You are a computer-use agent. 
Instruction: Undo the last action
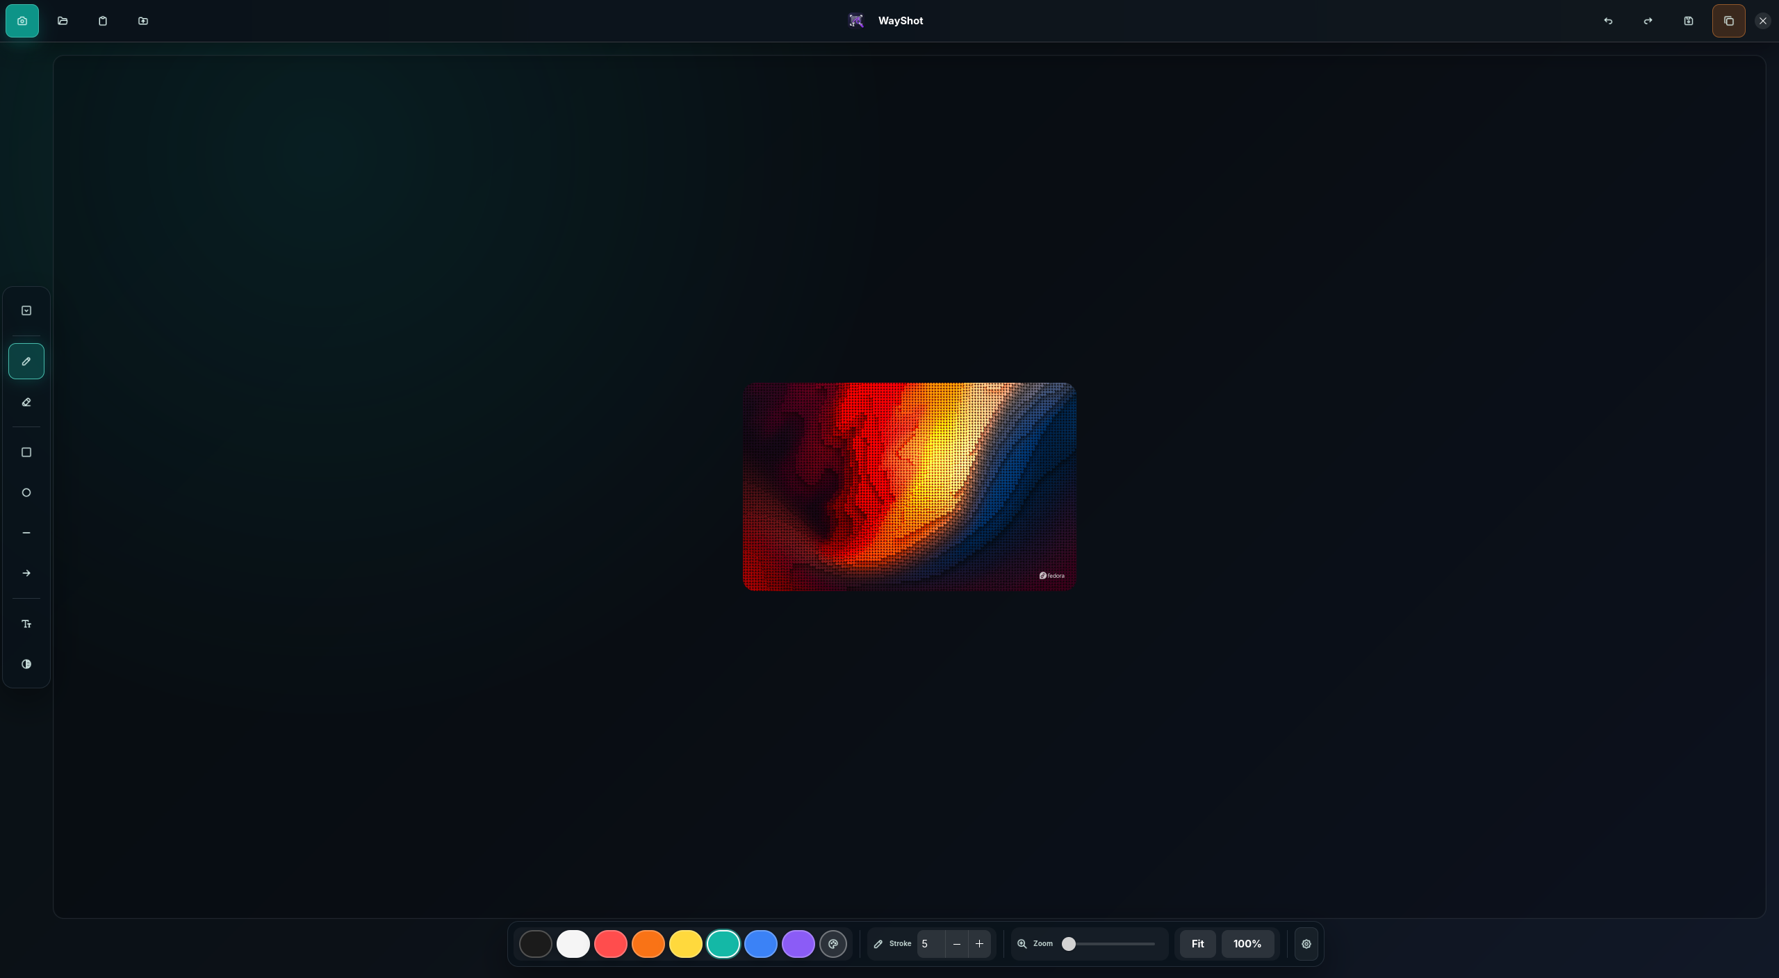pos(1608,21)
